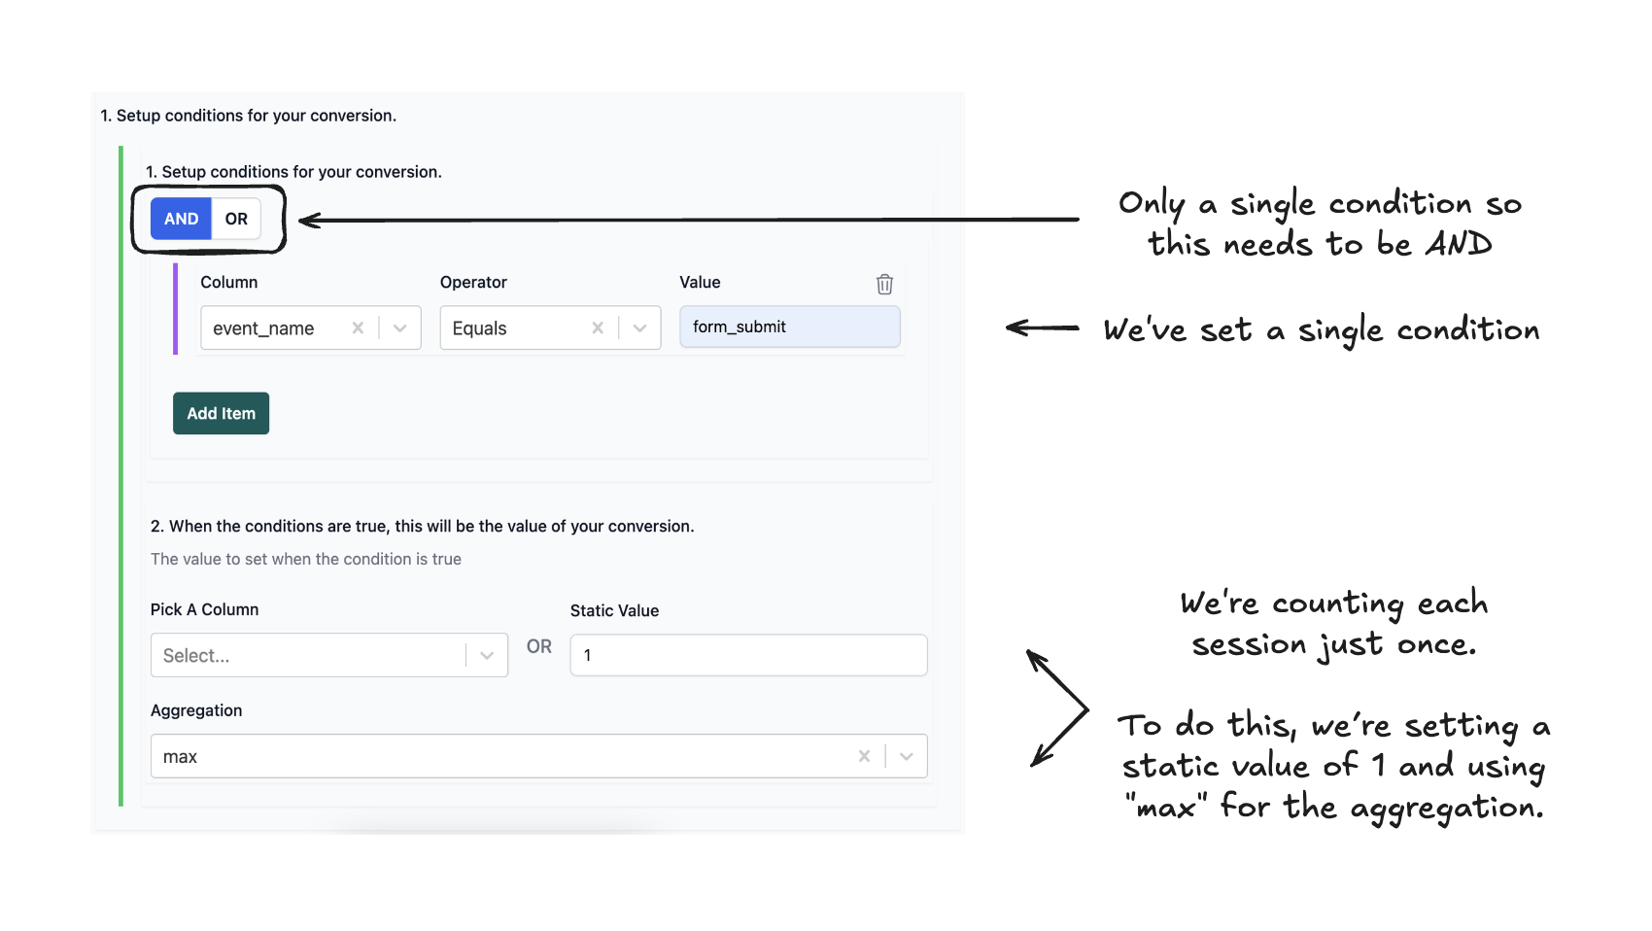Screen dimensions: 1652x931
Task: Expand the Aggregation dropdown arrow
Action: tap(907, 756)
